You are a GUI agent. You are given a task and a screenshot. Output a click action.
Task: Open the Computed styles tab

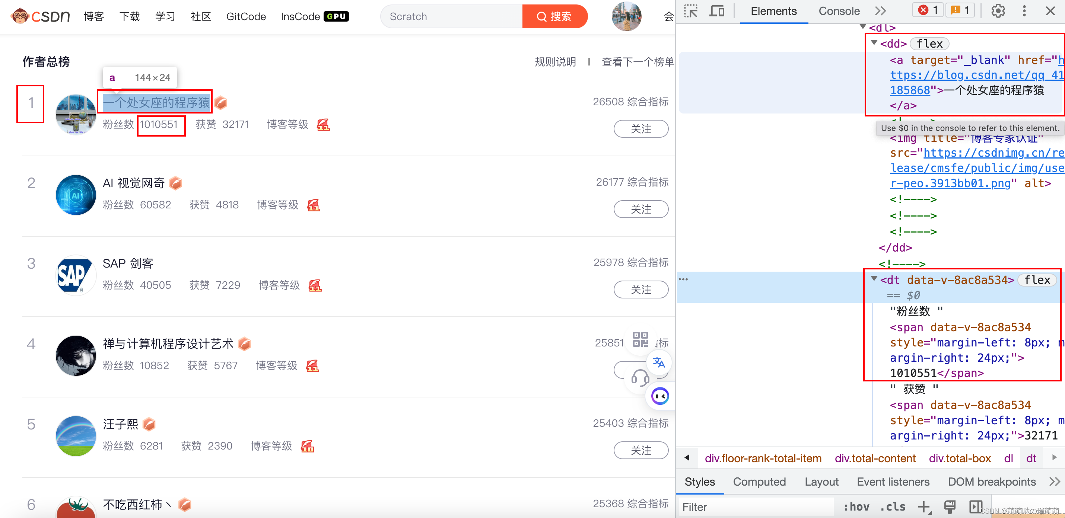[x=759, y=482]
